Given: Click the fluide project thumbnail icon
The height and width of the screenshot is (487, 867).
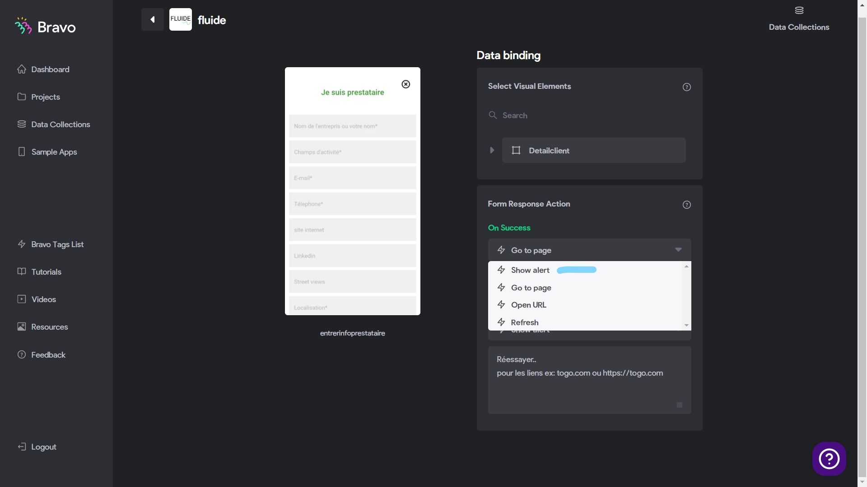Looking at the screenshot, I should 181,19.
